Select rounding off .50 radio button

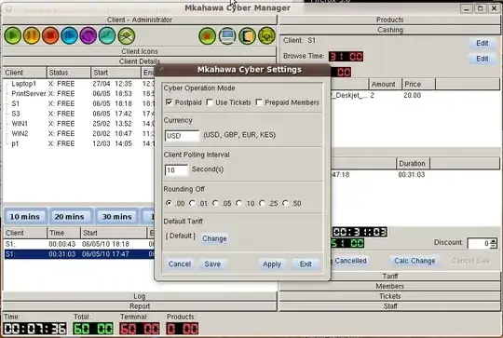tap(285, 203)
